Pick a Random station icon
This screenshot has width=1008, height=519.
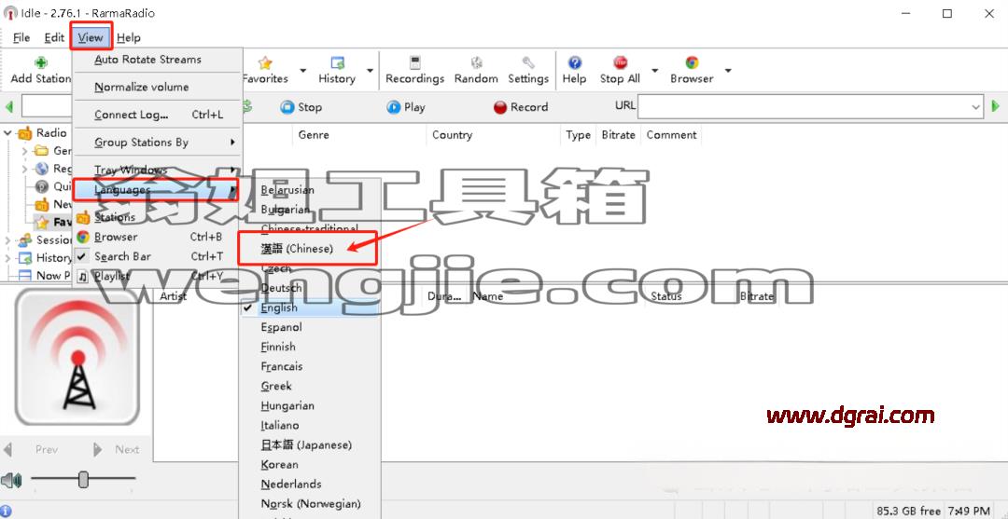pyautogui.click(x=476, y=62)
